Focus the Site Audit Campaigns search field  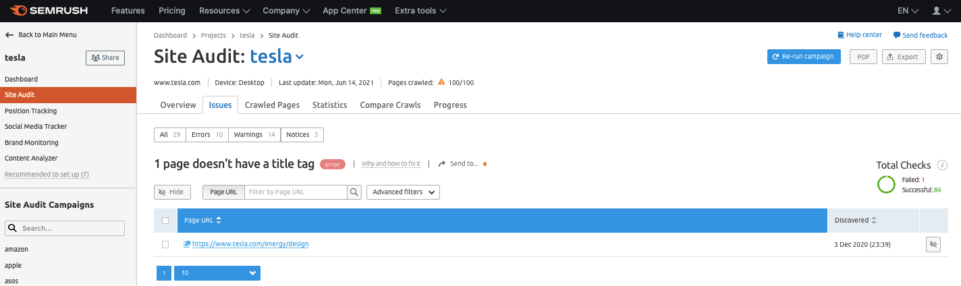point(65,228)
